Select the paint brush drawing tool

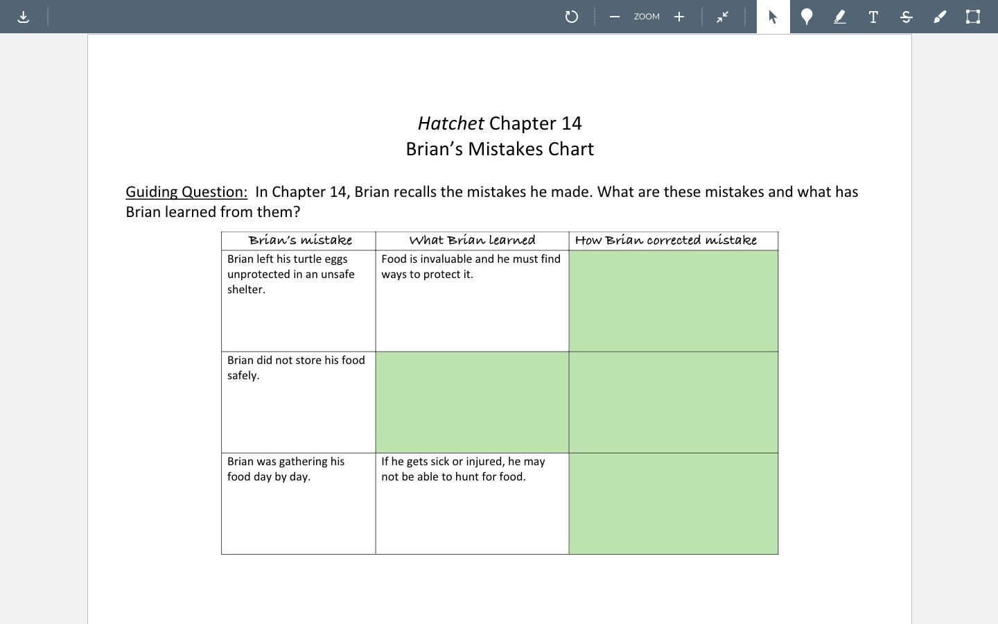940,17
